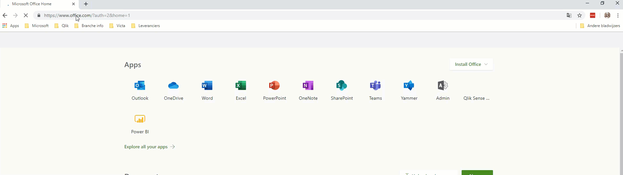623x175 pixels.
Task: Open the Leveranciers bookmarks folder
Action: (x=145, y=26)
